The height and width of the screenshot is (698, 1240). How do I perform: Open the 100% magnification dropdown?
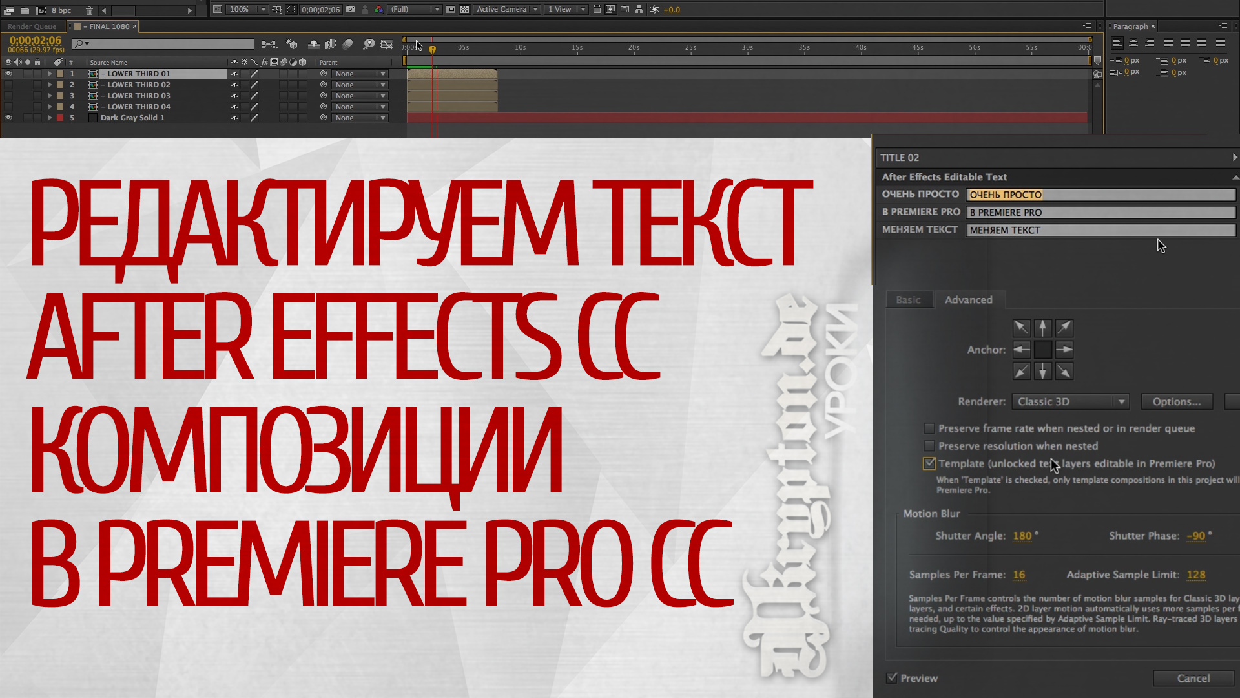click(x=248, y=10)
